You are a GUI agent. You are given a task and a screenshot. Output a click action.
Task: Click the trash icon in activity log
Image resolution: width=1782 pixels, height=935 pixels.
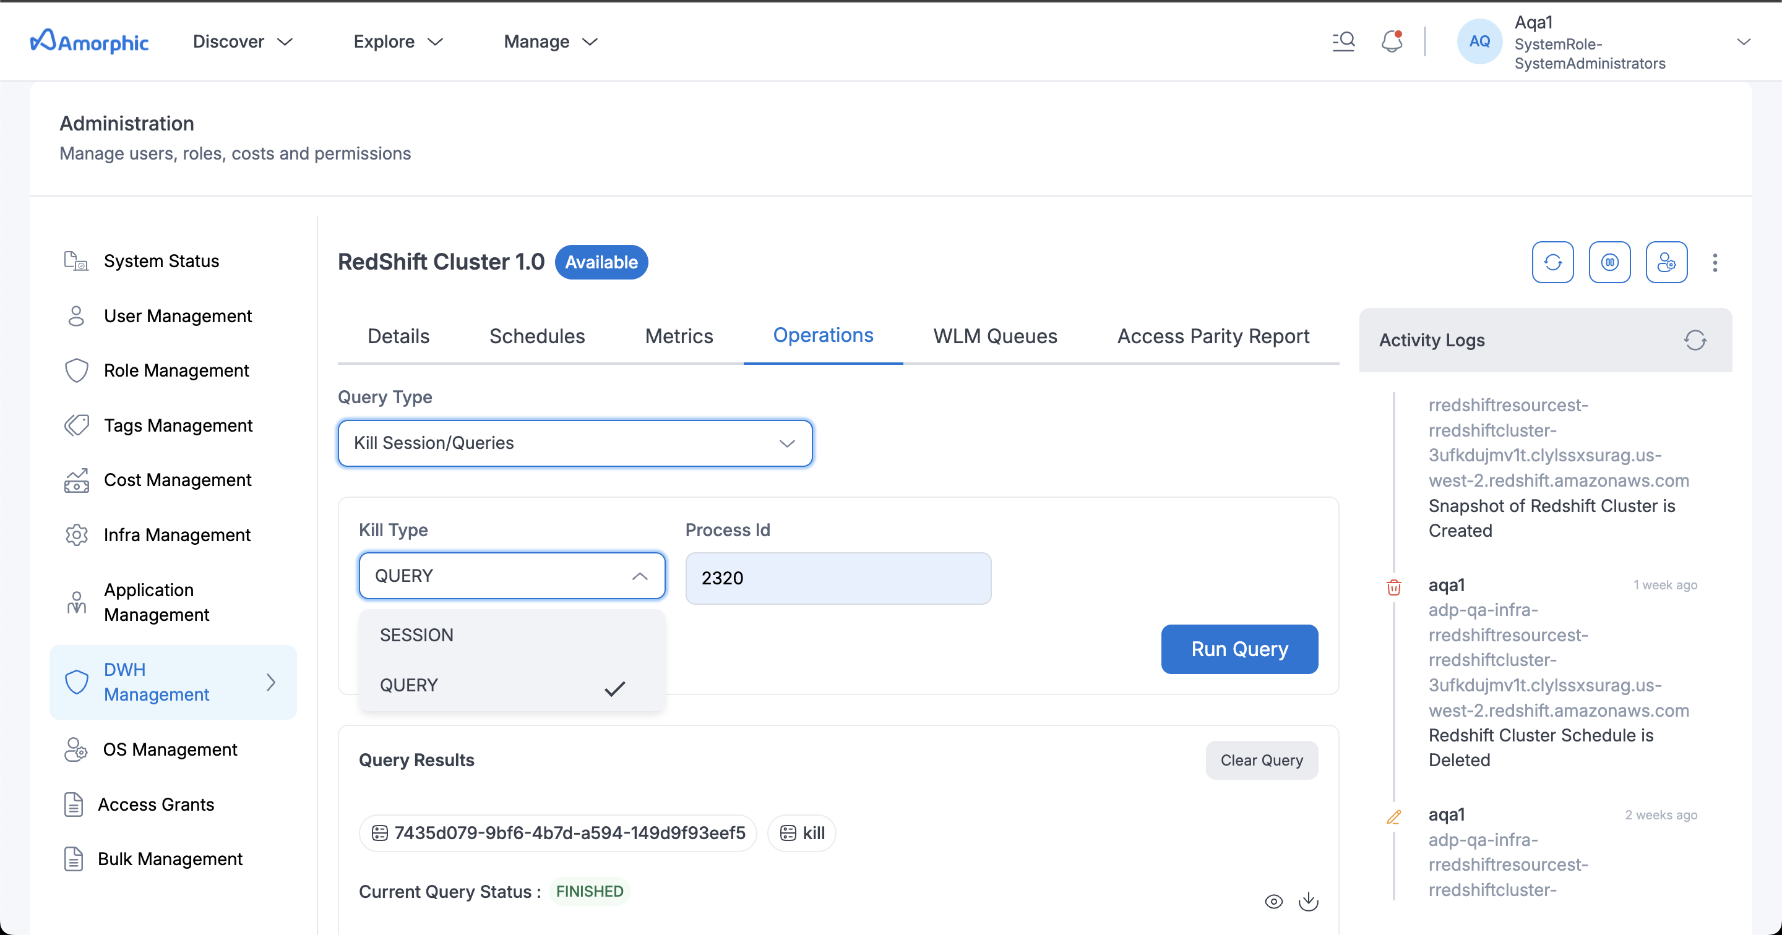tap(1393, 587)
